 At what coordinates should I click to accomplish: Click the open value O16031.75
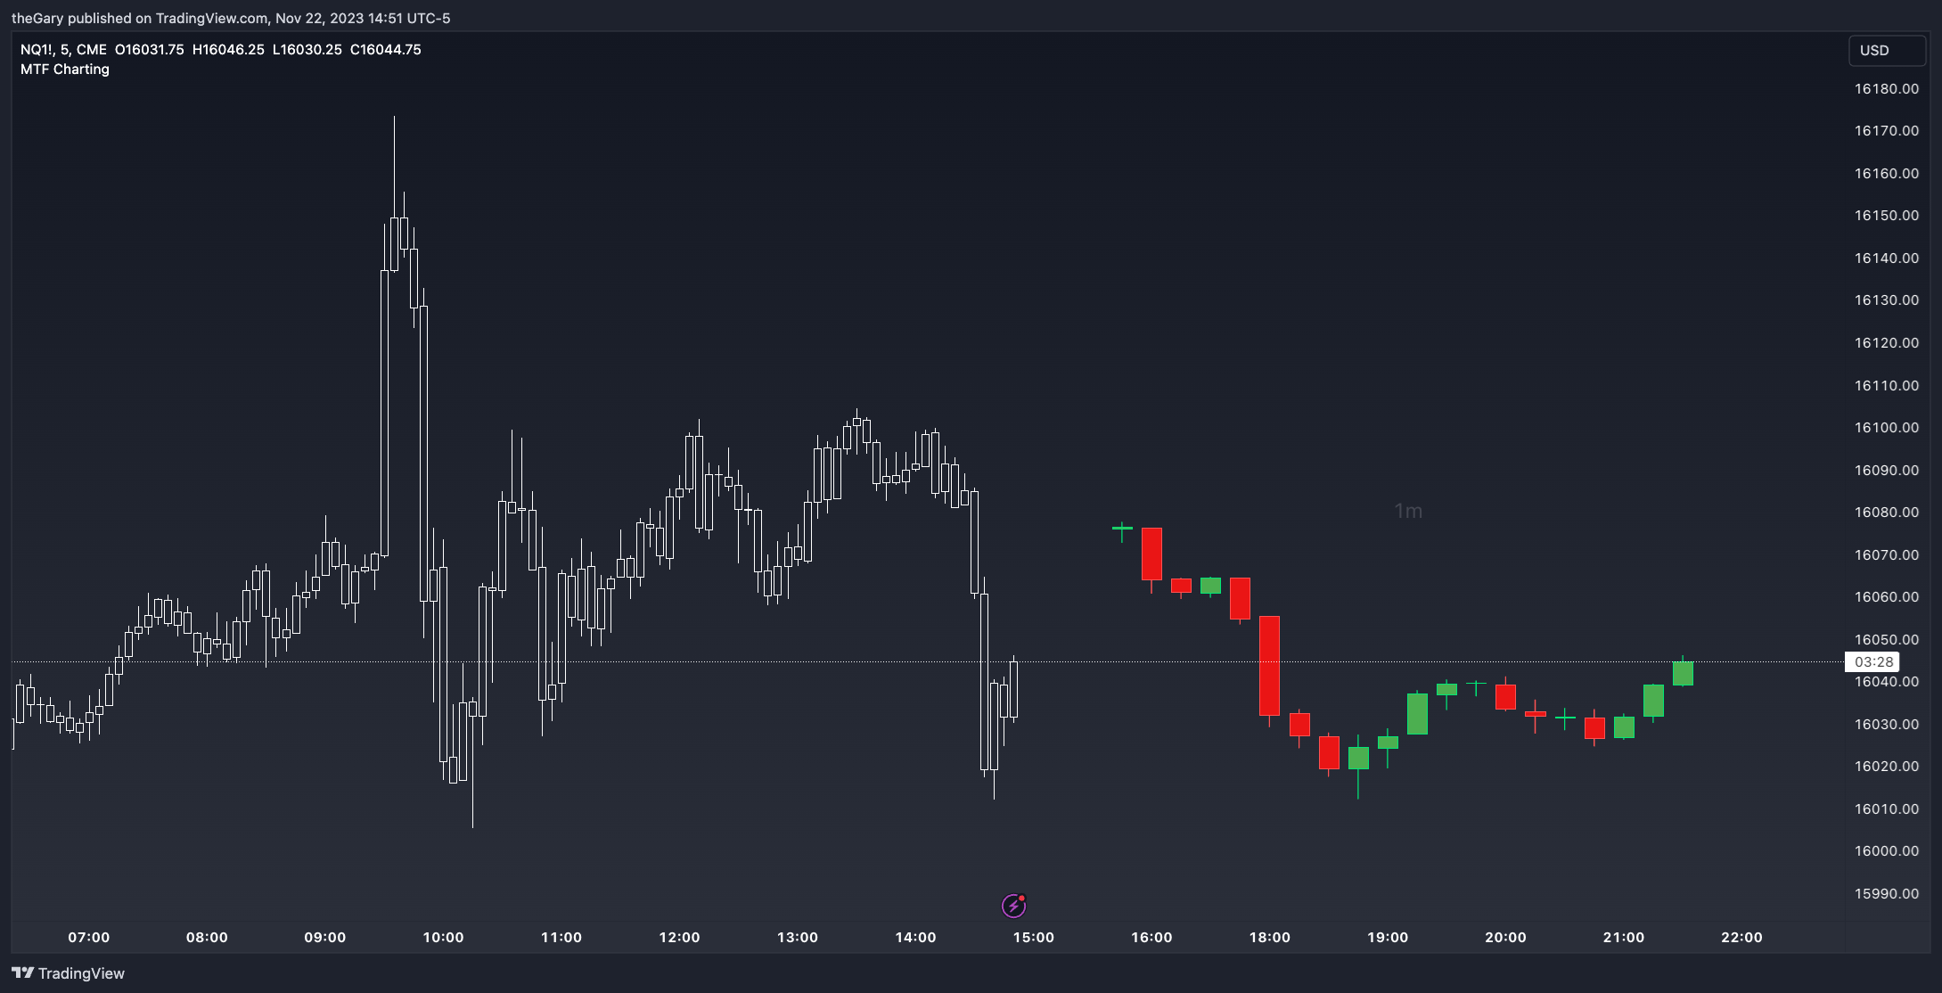150,50
